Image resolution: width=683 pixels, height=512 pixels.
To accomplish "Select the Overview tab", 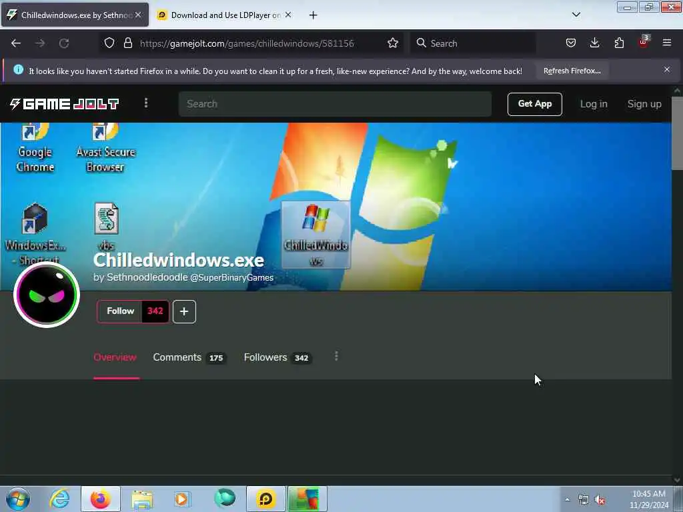I will click(115, 357).
